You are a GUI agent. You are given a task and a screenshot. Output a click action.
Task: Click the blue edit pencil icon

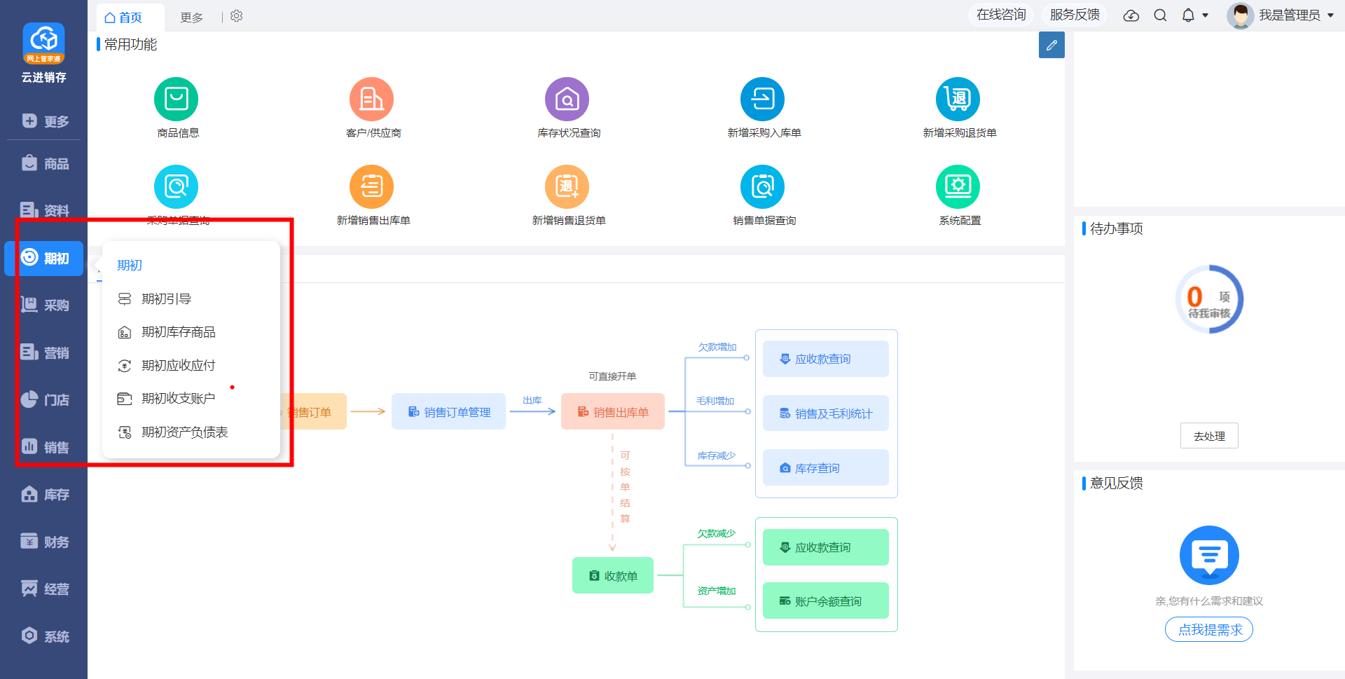pos(1051,45)
